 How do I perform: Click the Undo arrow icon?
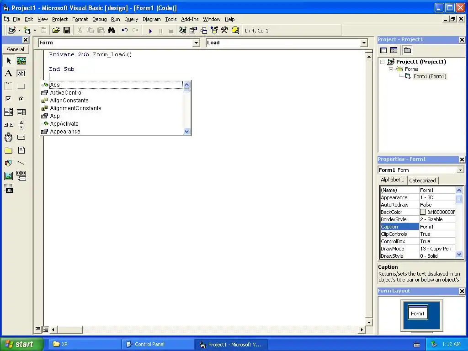(x=125, y=31)
